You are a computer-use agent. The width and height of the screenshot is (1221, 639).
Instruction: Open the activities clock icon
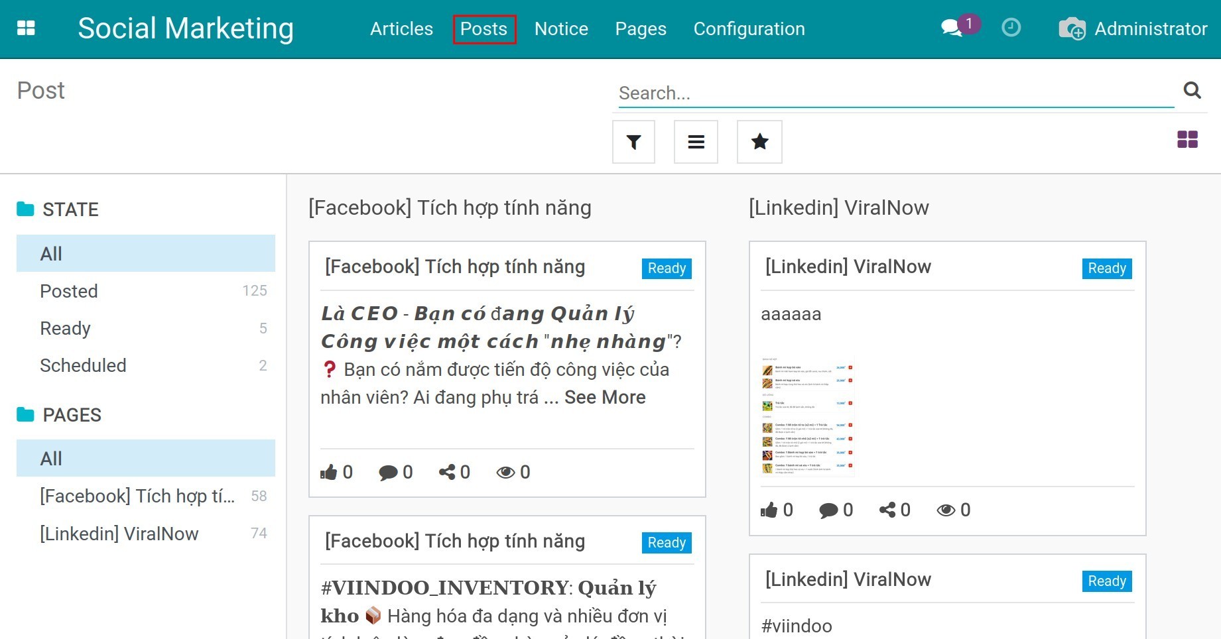pos(1011,29)
